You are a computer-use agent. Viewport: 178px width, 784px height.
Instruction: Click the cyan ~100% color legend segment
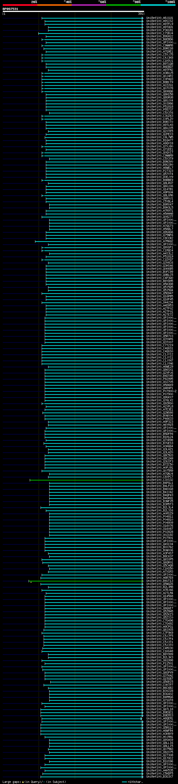click(x=158, y=5)
